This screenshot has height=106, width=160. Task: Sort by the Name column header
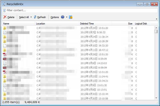coord(19,23)
